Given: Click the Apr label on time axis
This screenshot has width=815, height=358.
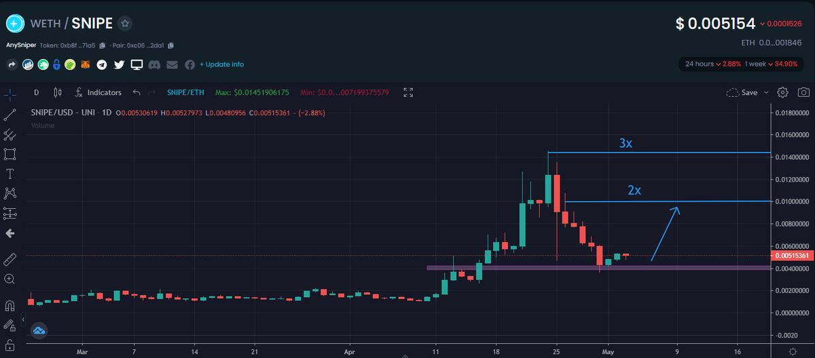Looking at the screenshot, I should click(x=350, y=352).
